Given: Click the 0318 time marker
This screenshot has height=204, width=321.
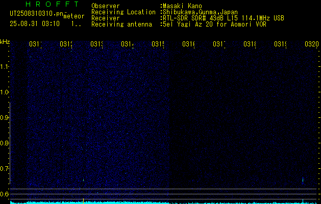Looking at the screenshot, I should click(250, 44).
